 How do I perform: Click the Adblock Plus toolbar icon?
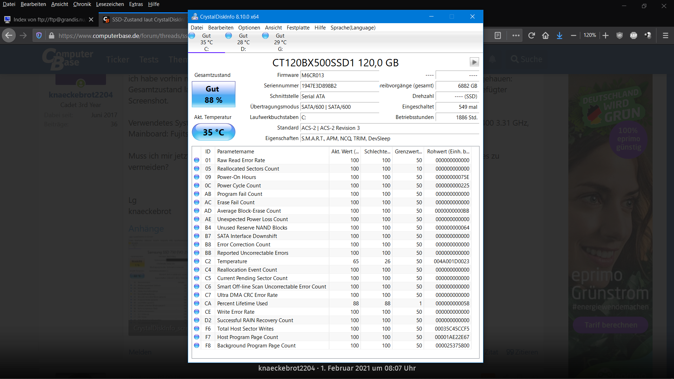coord(634,35)
